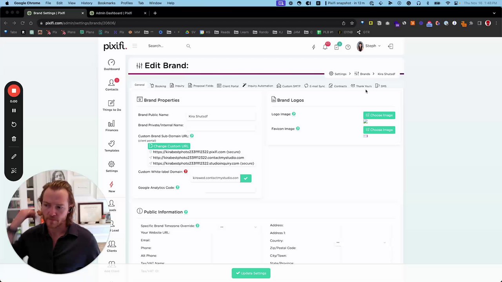502x282 pixels.
Task: Click the logout icon in header
Action: 391,46
